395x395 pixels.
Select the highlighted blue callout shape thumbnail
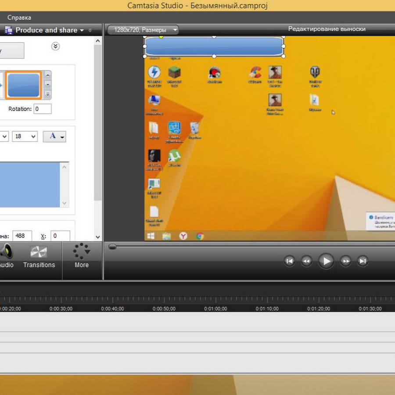pos(24,85)
